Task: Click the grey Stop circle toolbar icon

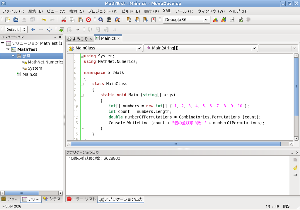Action: pos(248,20)
